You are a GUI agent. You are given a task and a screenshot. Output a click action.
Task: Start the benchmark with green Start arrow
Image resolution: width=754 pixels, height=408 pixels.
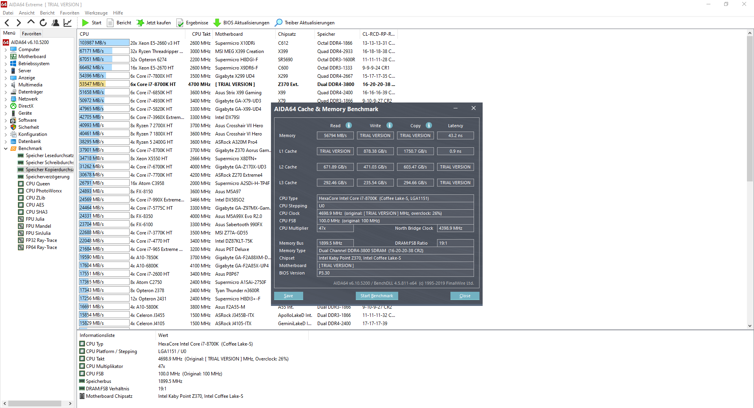[x=92, y=23]
